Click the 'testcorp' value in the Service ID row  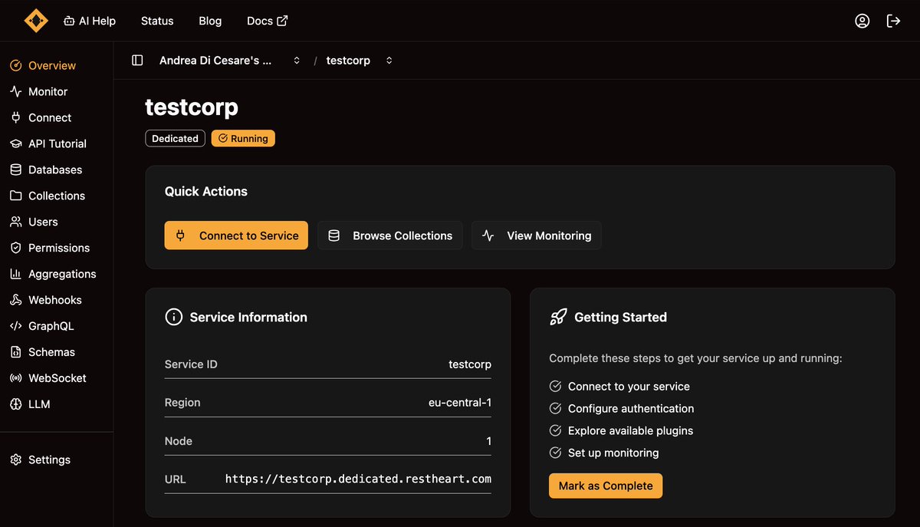[x=470, y=364]
